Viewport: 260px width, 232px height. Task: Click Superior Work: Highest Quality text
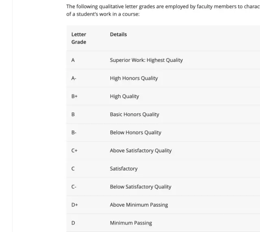click(x=146, y=60)
